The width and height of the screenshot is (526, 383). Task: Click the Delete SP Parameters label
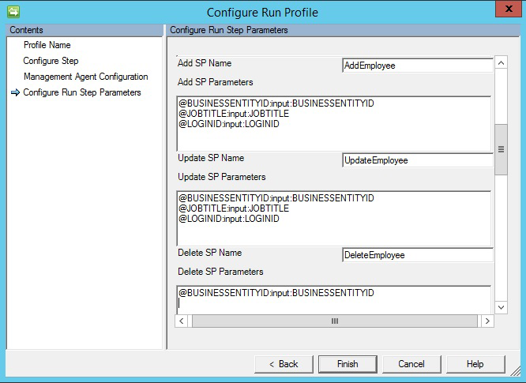pos(220,272)
